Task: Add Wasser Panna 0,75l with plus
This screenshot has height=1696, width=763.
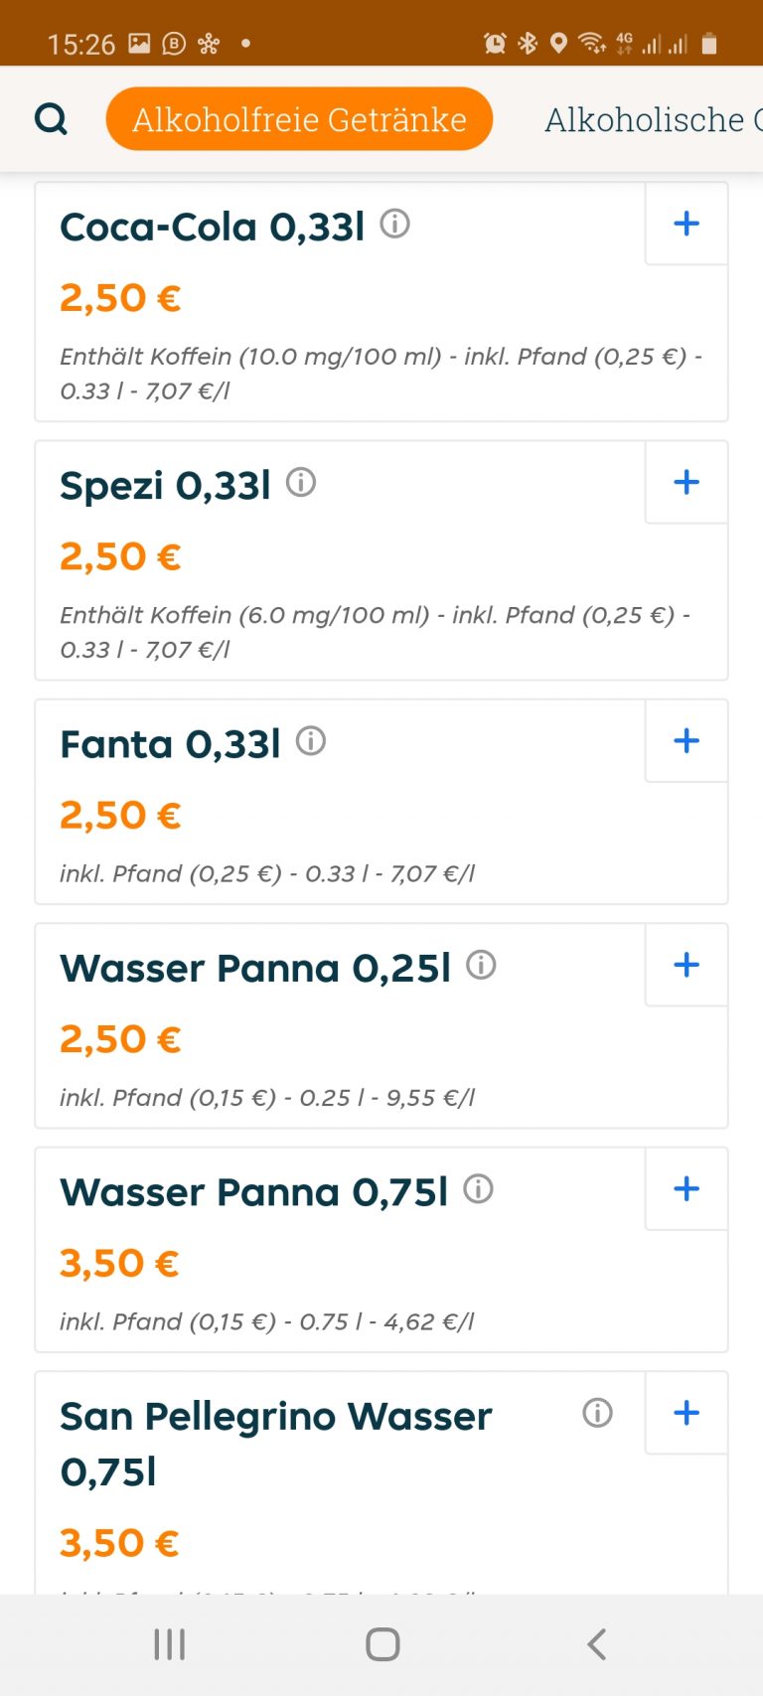Action: point(687,1189)
